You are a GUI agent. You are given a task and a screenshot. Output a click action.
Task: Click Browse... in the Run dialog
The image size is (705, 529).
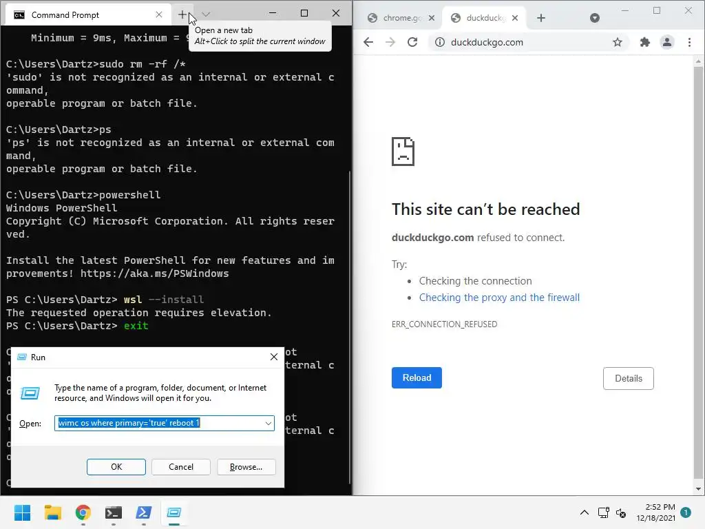246,467
